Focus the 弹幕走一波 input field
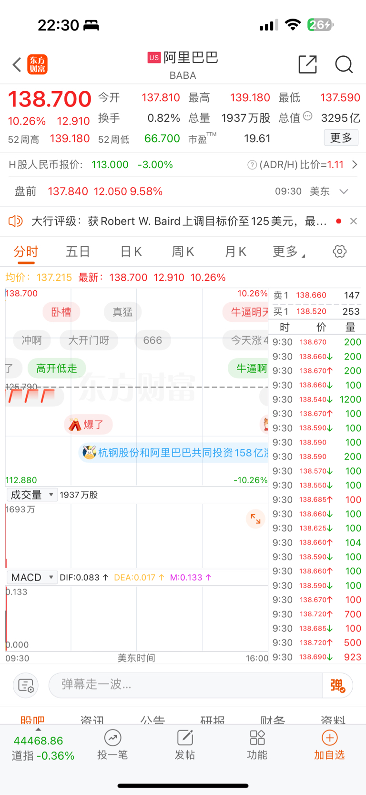Viewport: 366px width, 795px height. pyautogui.click(x=186, y=685)
